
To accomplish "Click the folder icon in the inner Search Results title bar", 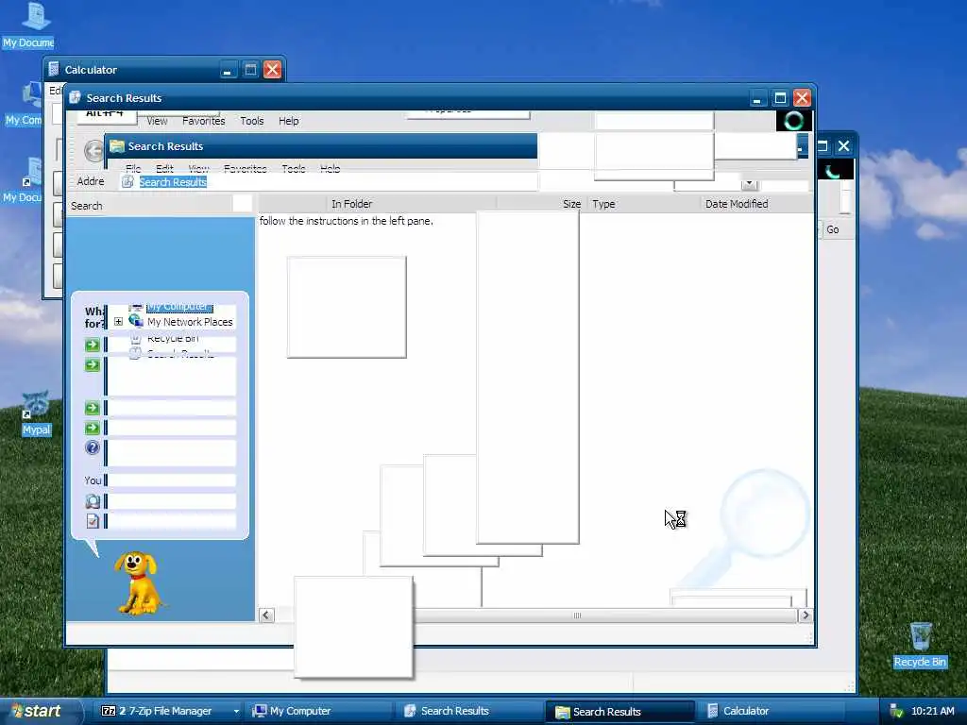I will point(116,146).
